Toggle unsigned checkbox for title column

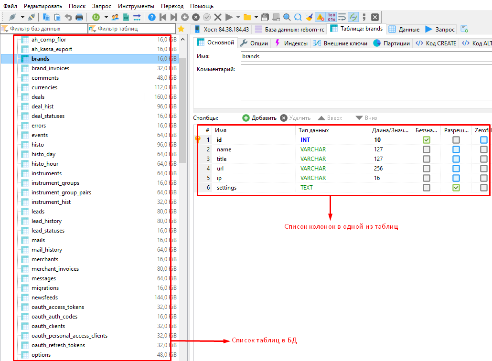tap(427, 159)
